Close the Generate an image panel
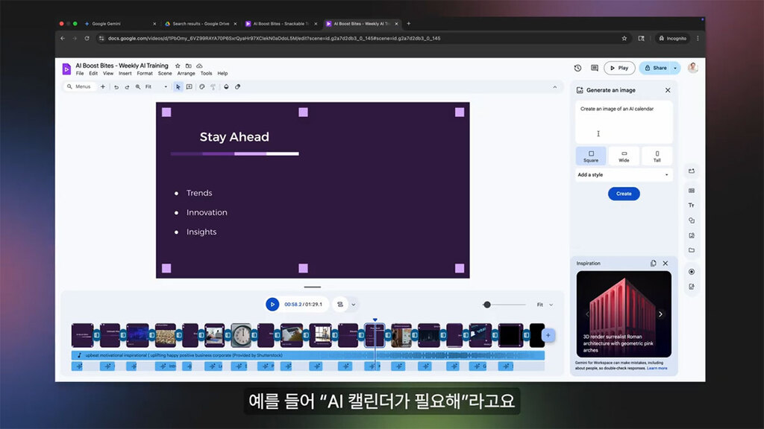 point(668,90)
